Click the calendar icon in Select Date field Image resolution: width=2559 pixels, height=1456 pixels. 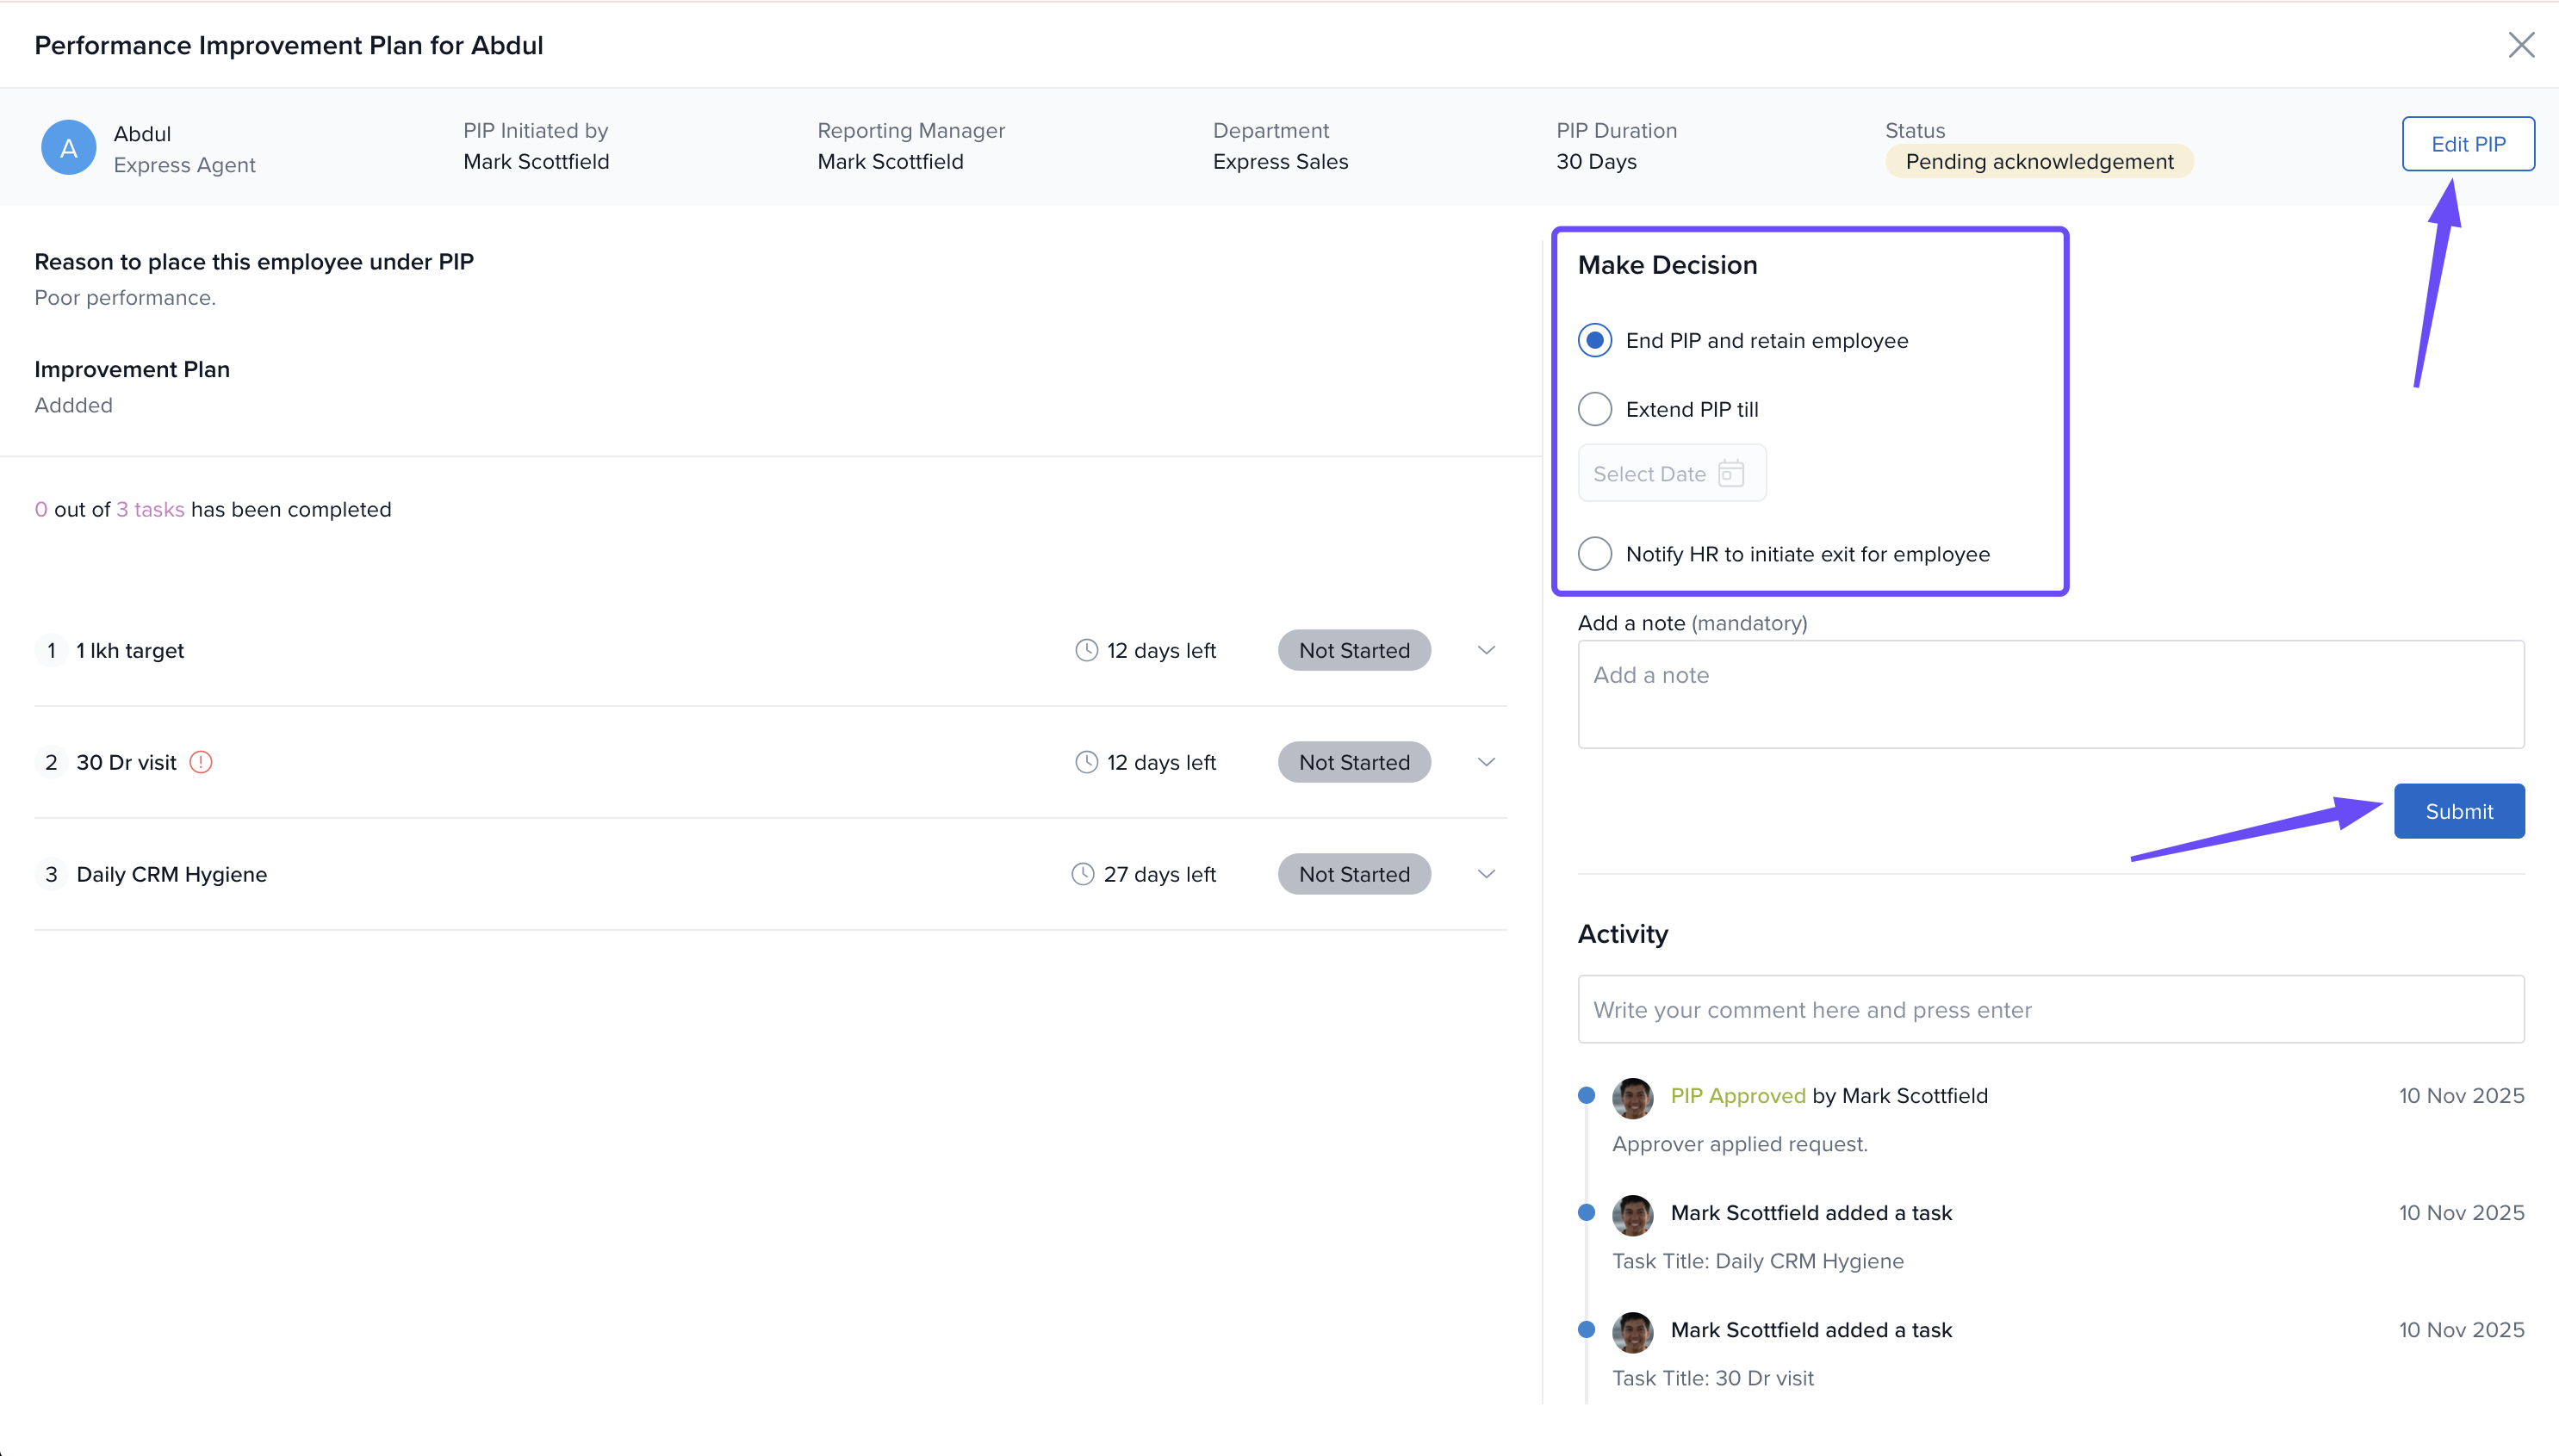1730,473
